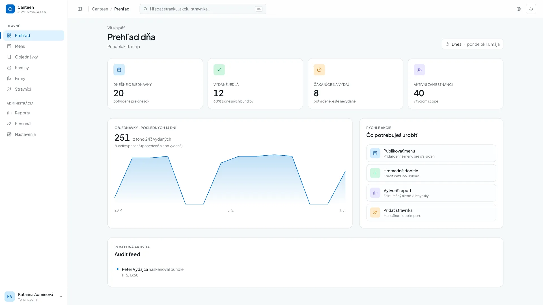The width and height of the screenshot is (543, 305).
Task: Click the Vydané jedlá checkmark icon
Action: click(219, 70)
